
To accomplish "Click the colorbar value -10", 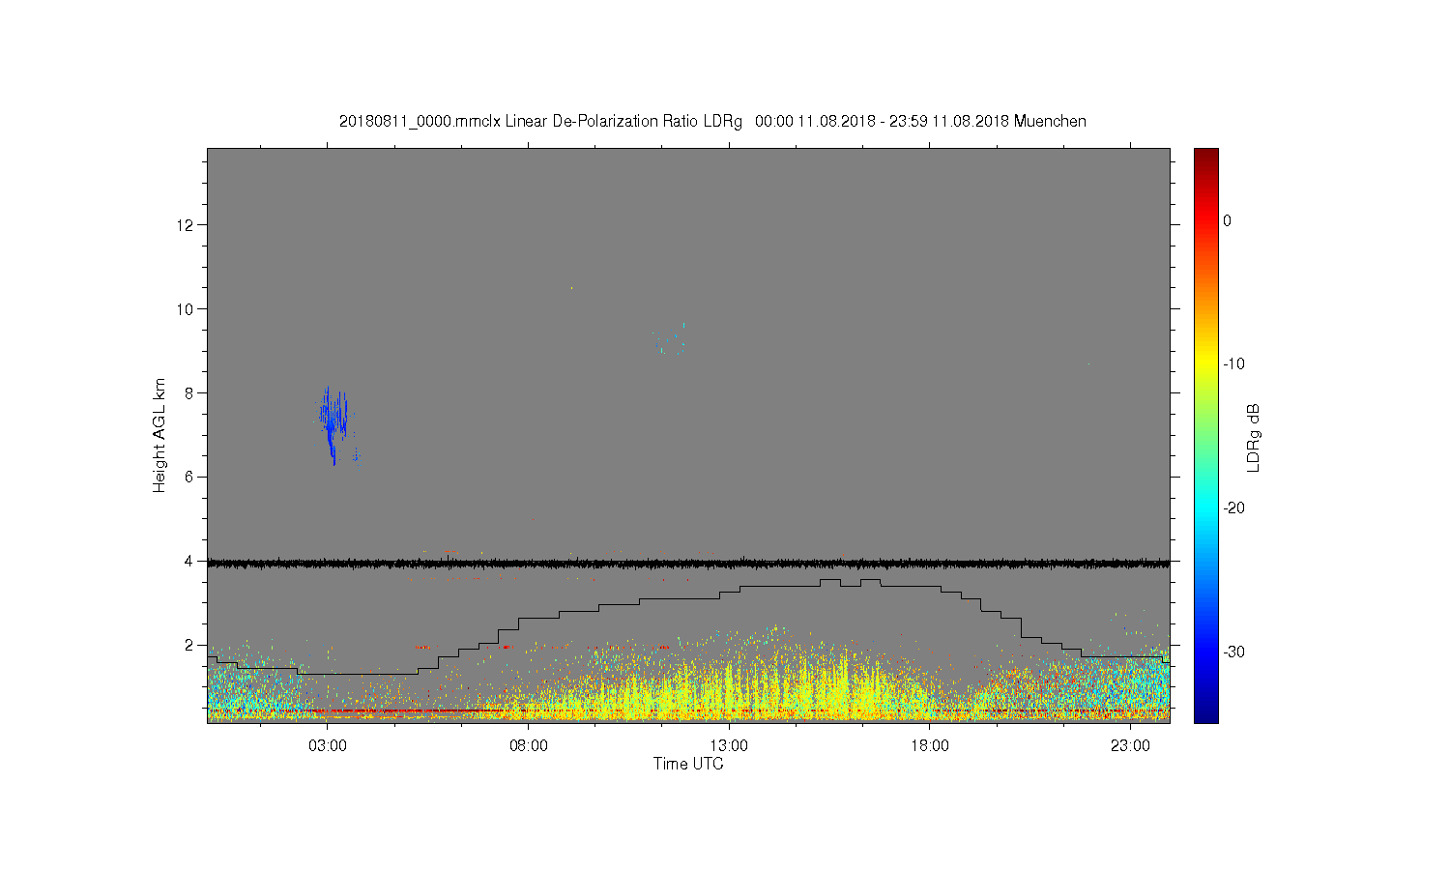I will click(1233, 363).
